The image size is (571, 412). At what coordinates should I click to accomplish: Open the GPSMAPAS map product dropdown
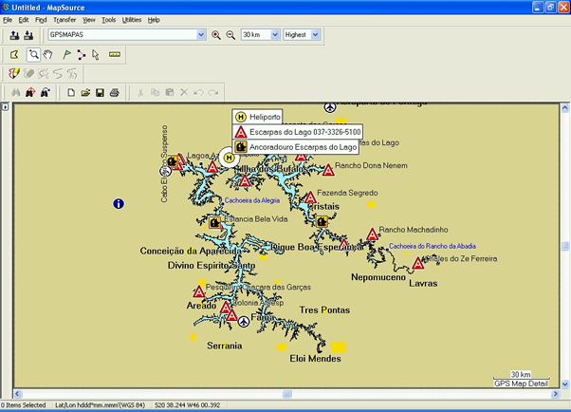point(200,35)
